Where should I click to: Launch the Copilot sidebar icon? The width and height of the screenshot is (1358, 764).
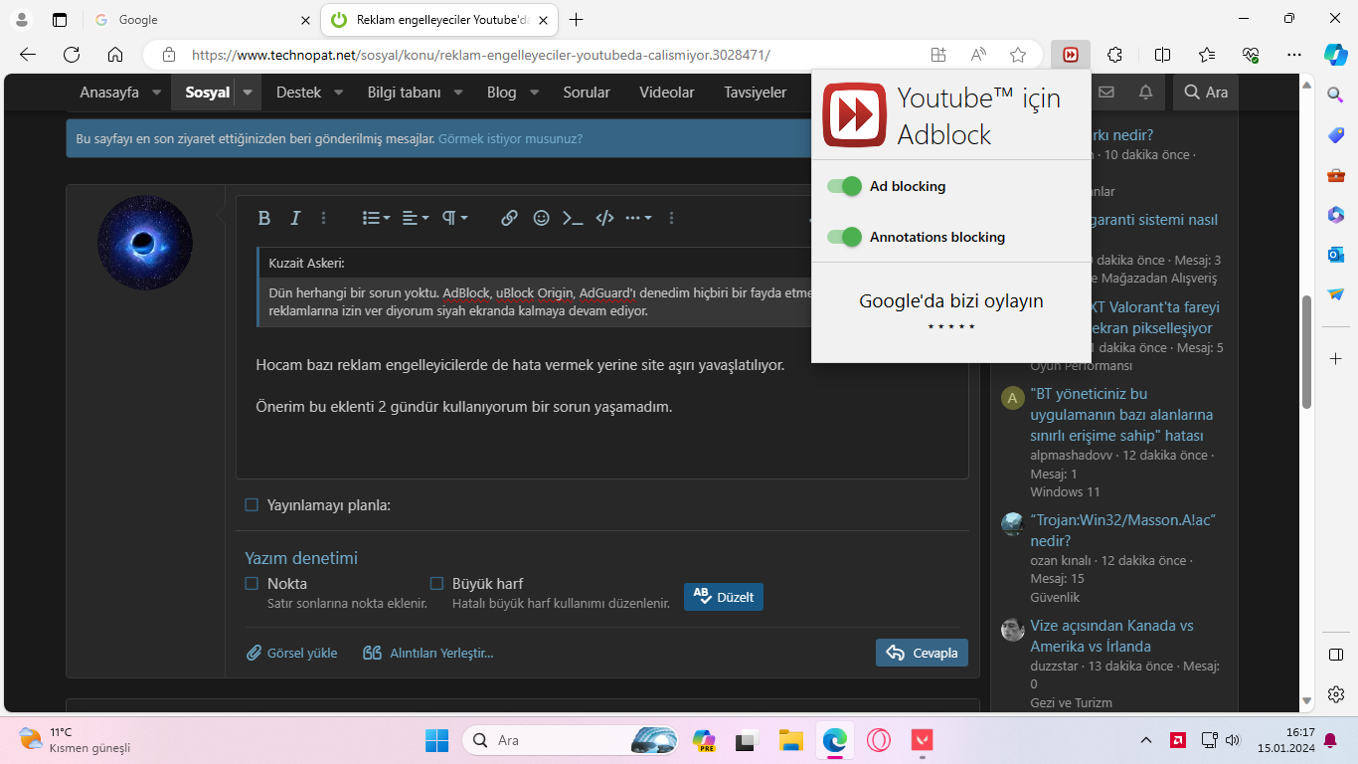coord(1335,55)
